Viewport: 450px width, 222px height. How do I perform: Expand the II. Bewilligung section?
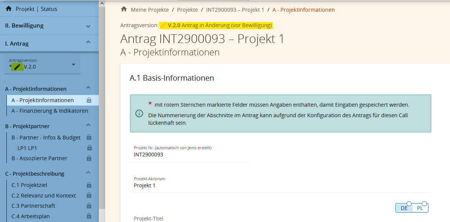88,26
